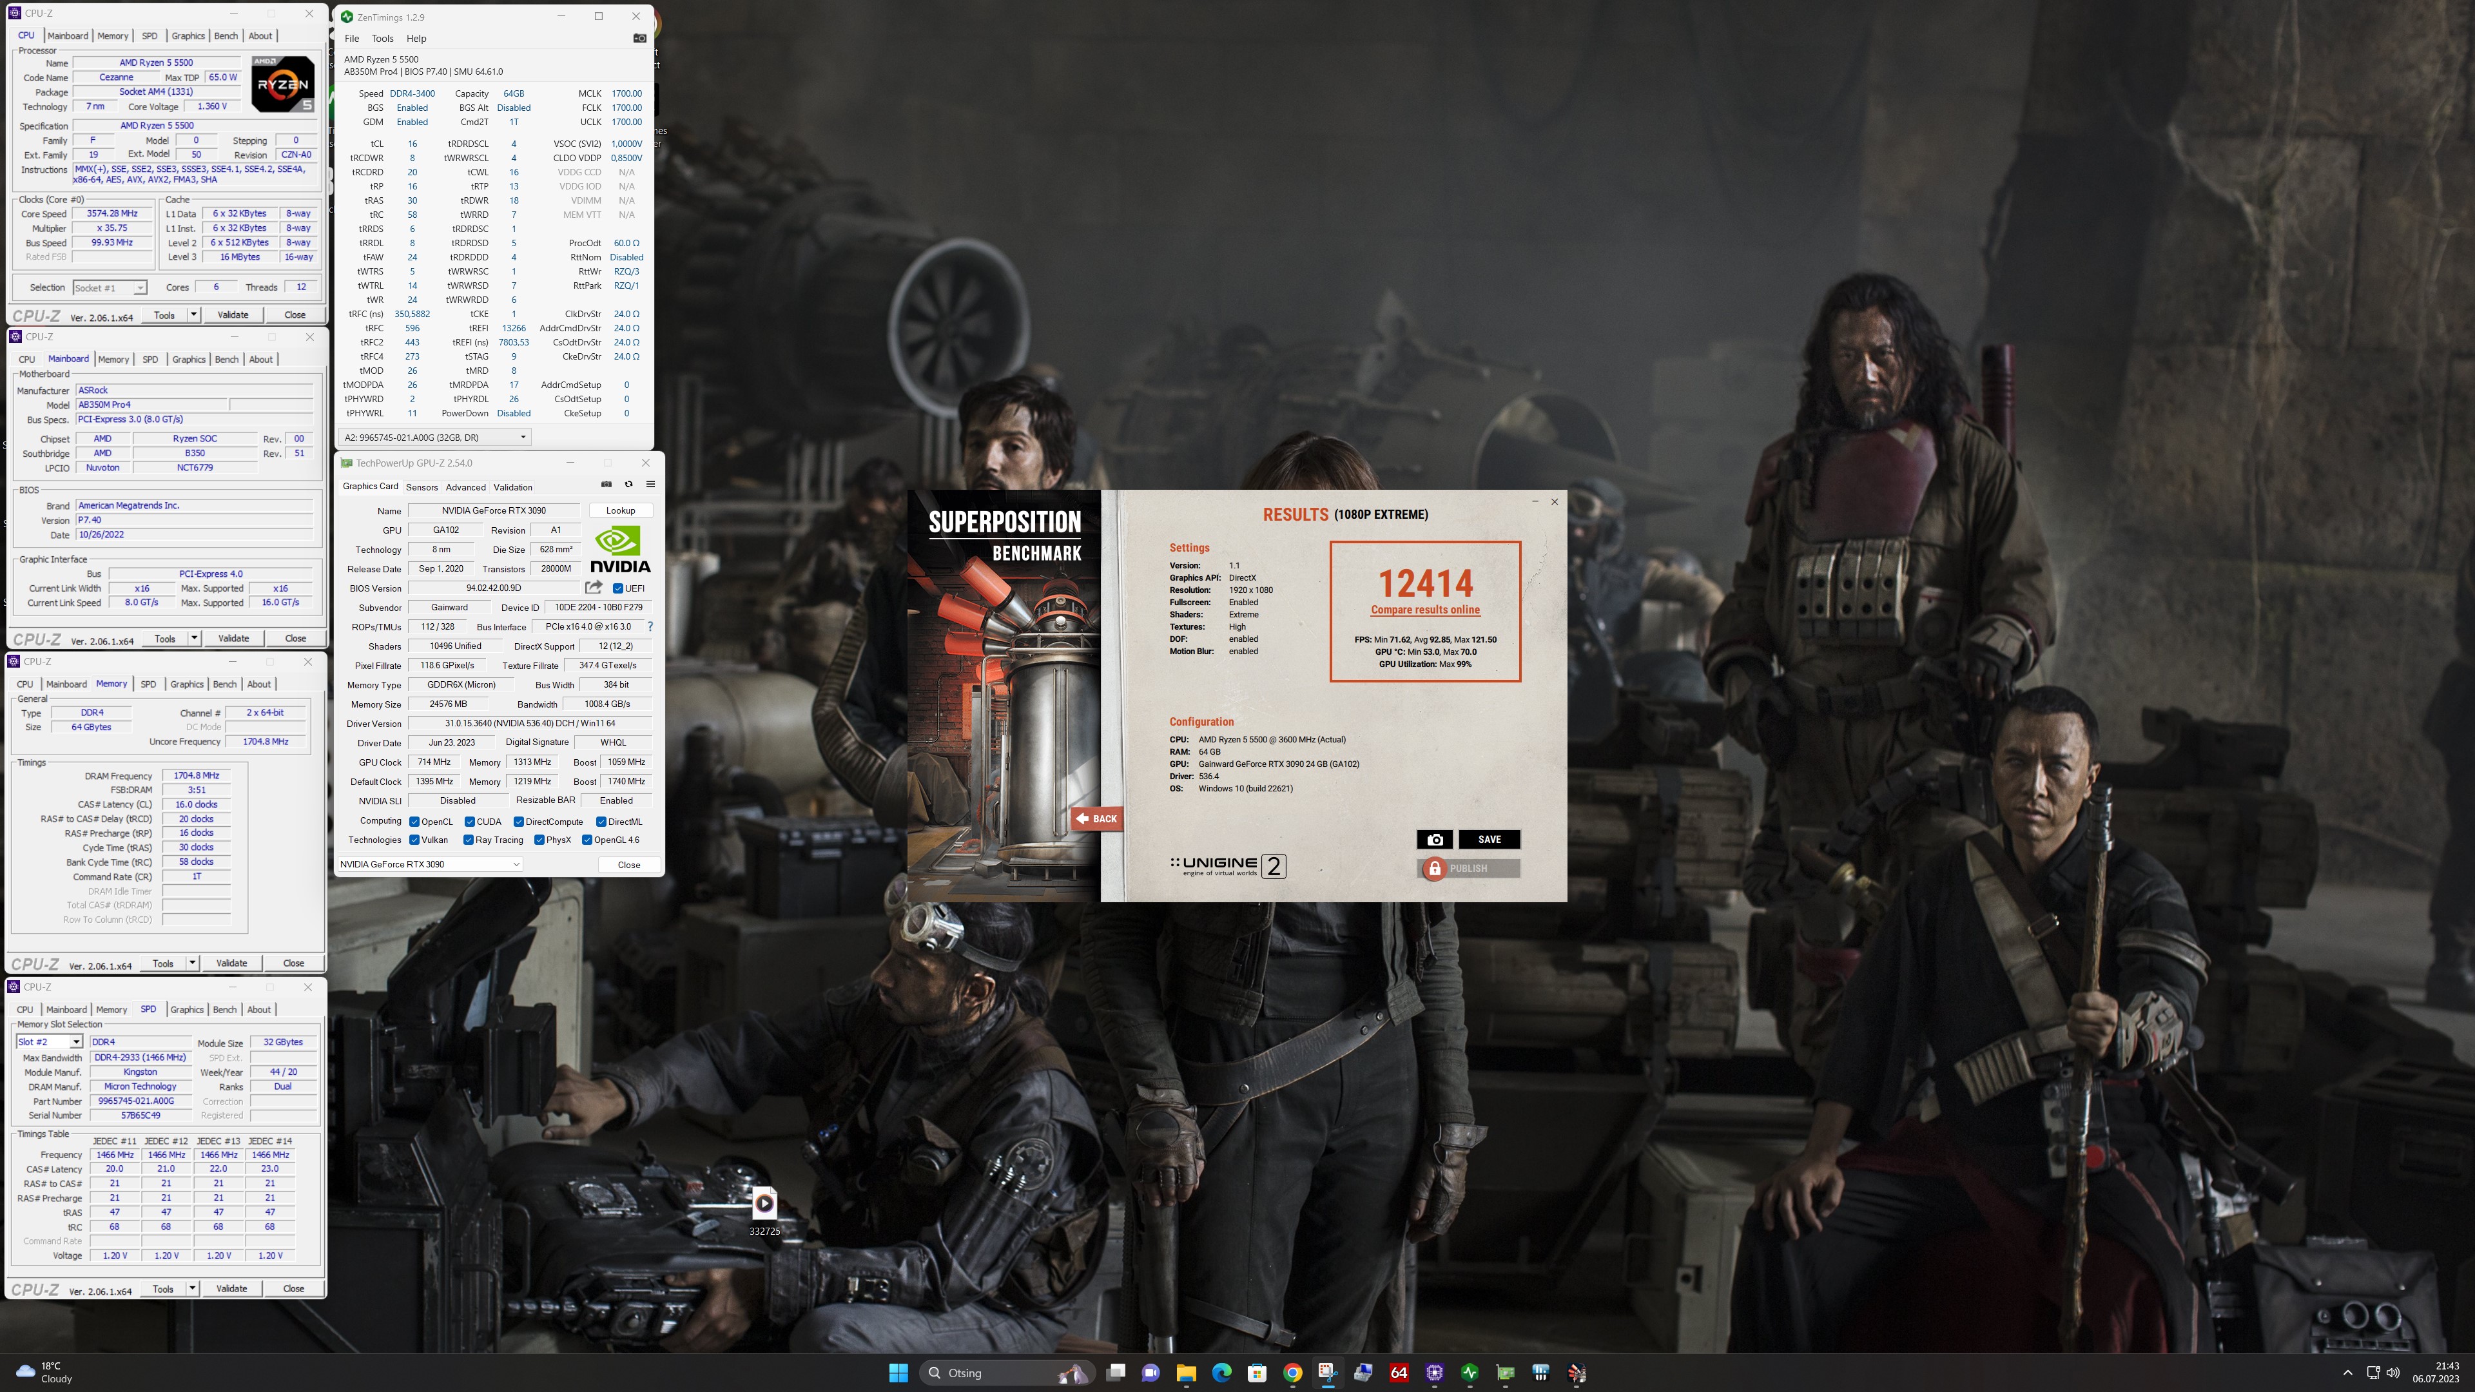Toggle the OpenCL checkbox

pos(414,822)
